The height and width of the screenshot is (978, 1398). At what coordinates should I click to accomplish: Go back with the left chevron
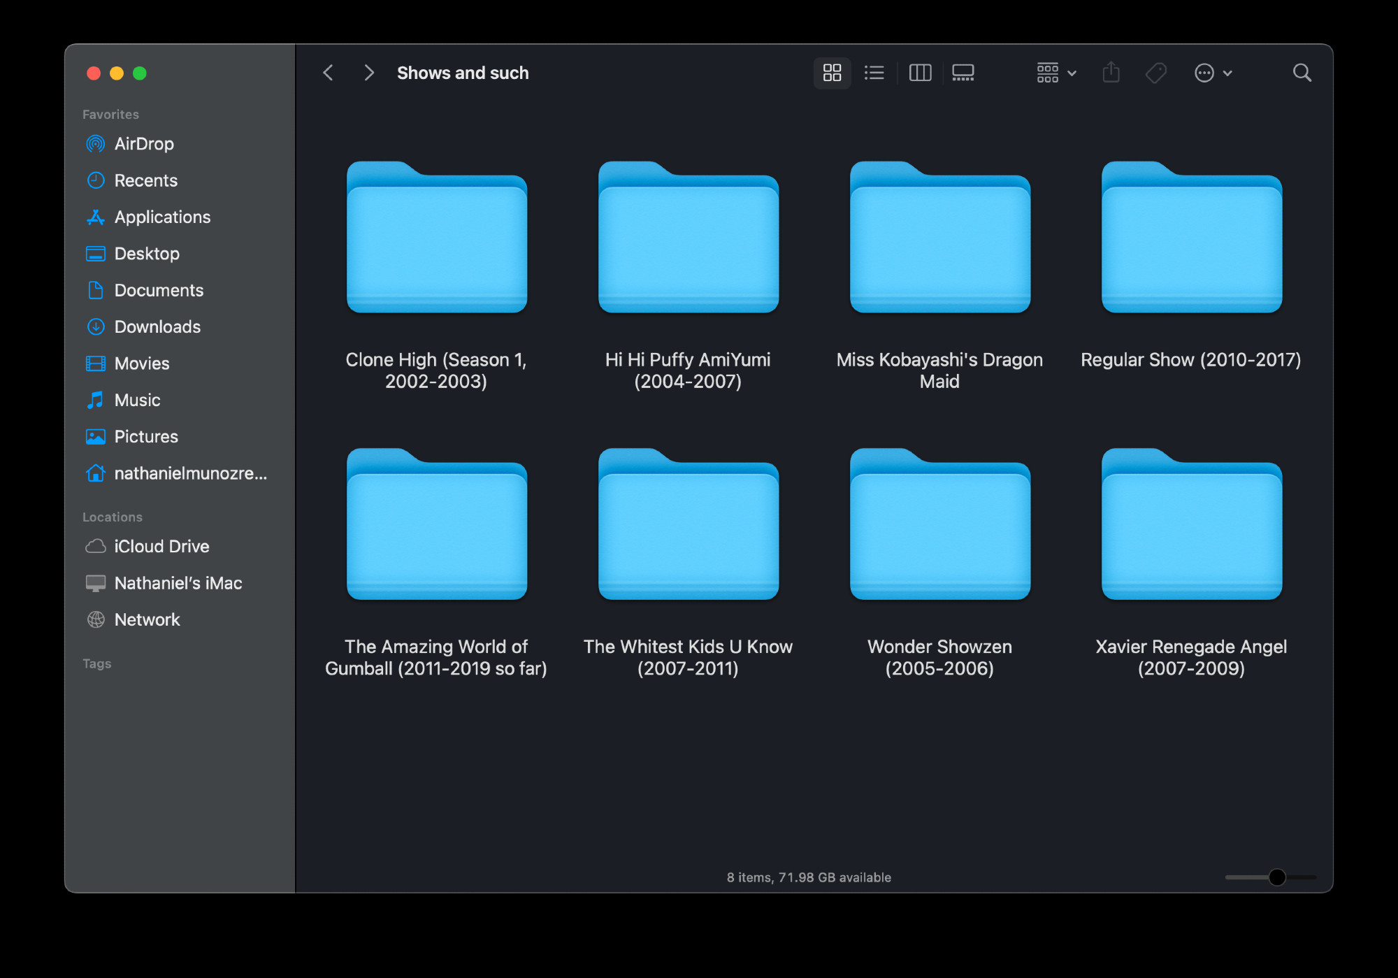328,73
